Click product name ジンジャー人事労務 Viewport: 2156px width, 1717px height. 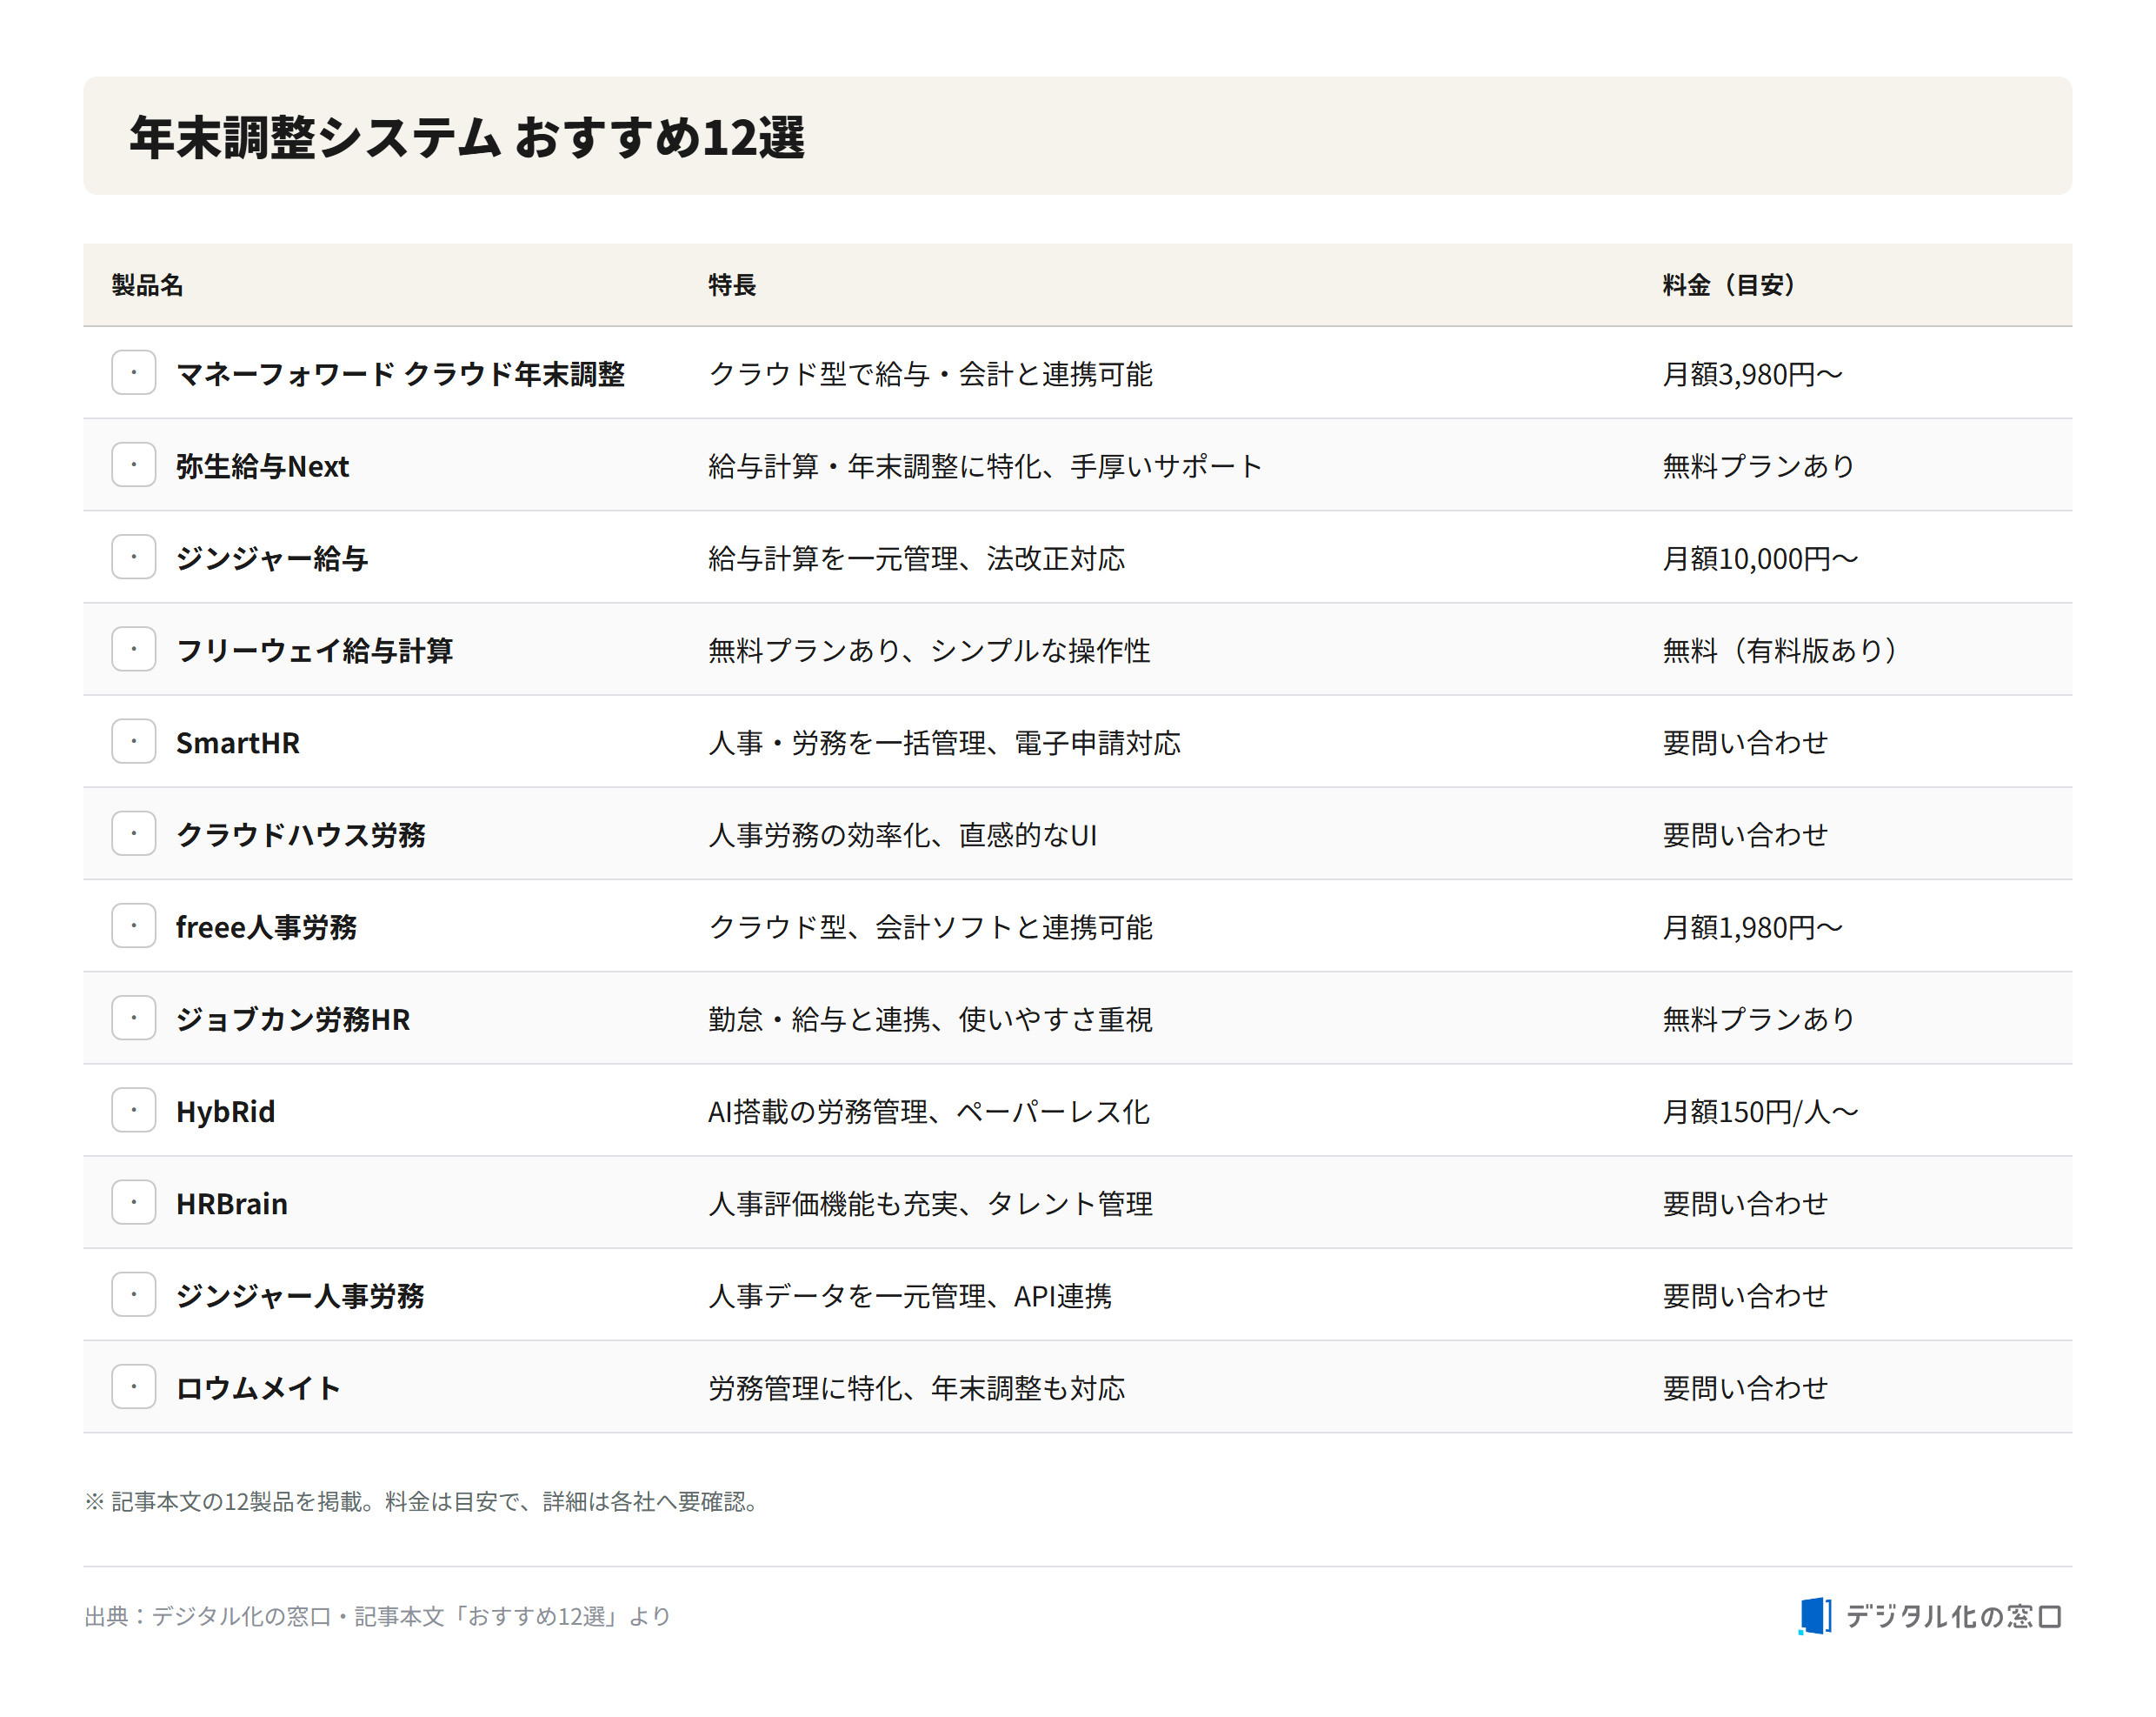[x=300, y=1296]
